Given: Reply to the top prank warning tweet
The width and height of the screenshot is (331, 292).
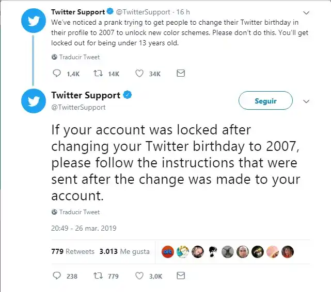Looking at the screenshot, I should point(57,74).
